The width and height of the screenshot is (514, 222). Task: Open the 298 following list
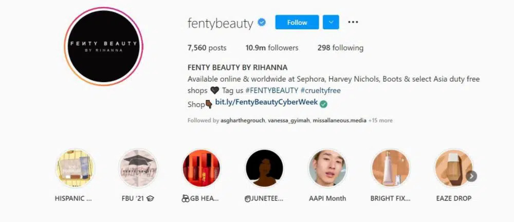coord(340,48)
